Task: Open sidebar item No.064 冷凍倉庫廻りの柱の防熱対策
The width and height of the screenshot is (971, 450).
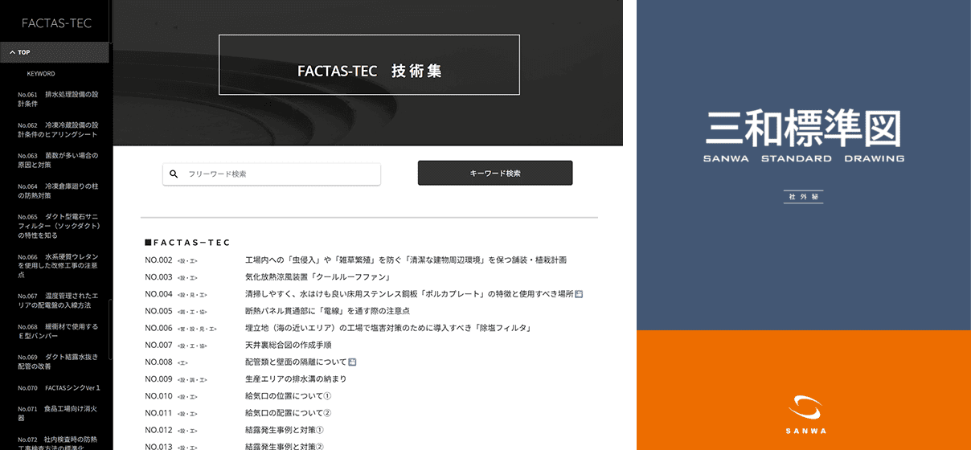Action: [58, 190]
